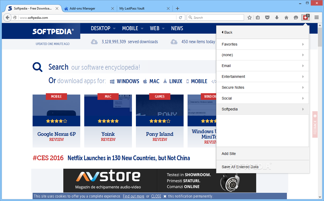Viewport: 324px width, 201px height.
Task: Click the browser Back arrow button
Action: pyautogui.click(x=7, y=17)
